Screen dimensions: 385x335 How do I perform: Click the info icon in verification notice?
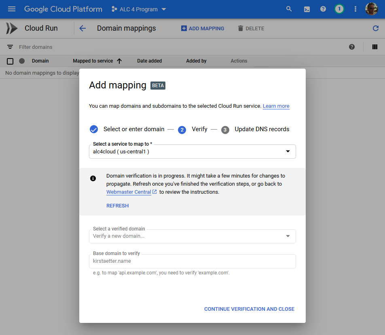[x=93, y=178]
